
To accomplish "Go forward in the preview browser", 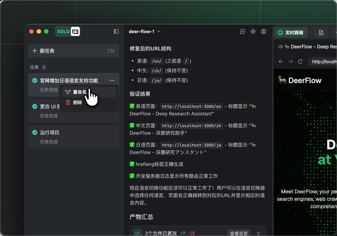I will [290, 62].
